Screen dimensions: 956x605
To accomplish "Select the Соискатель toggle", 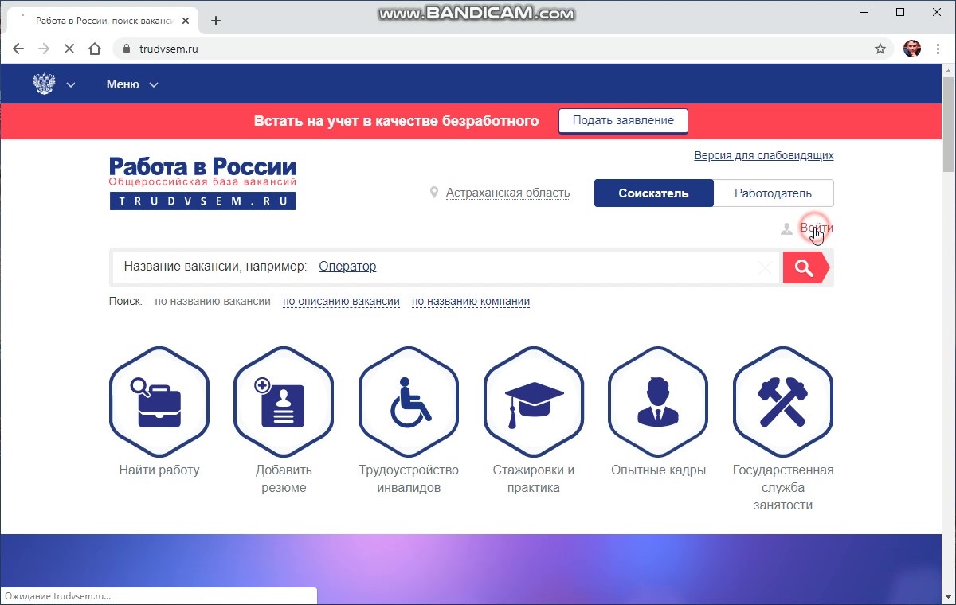I will coord(653,193).
